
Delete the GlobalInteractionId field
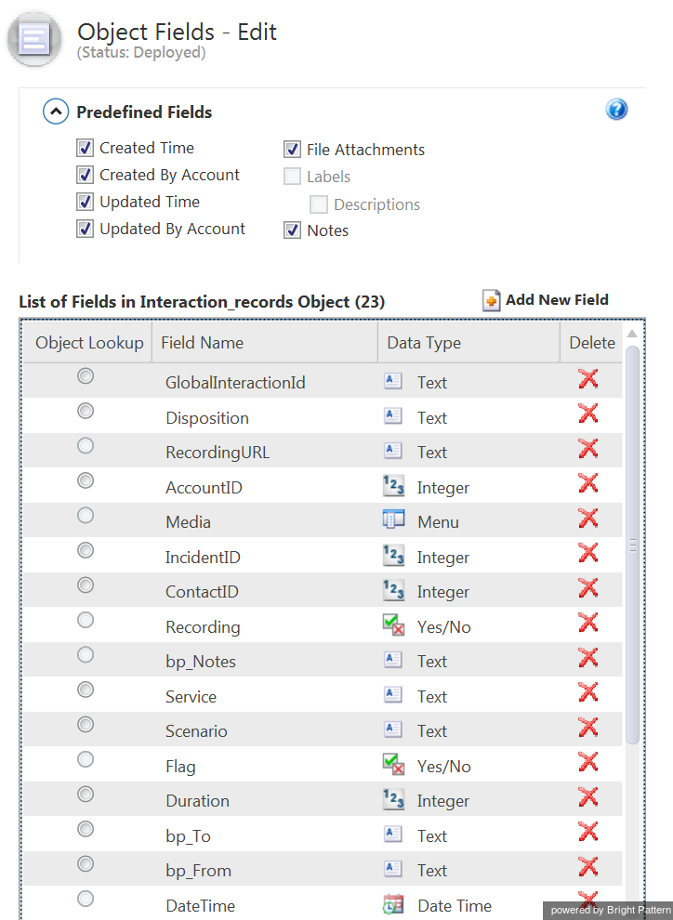pyautogui.click(x=587, y=379)
